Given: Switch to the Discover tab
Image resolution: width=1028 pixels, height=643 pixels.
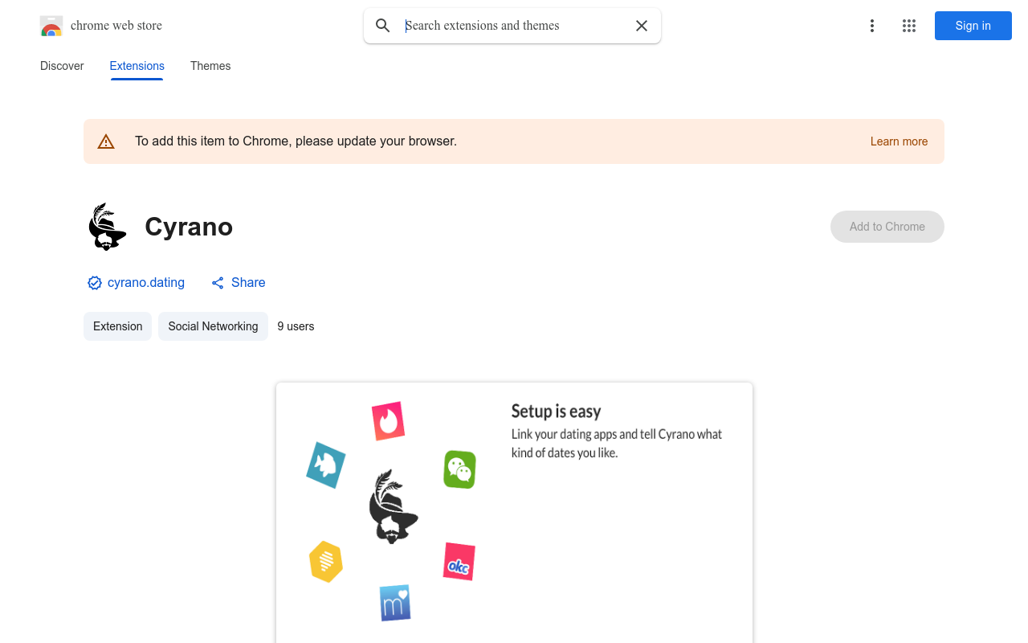Looking at the screenshot, I should [62, 66].
